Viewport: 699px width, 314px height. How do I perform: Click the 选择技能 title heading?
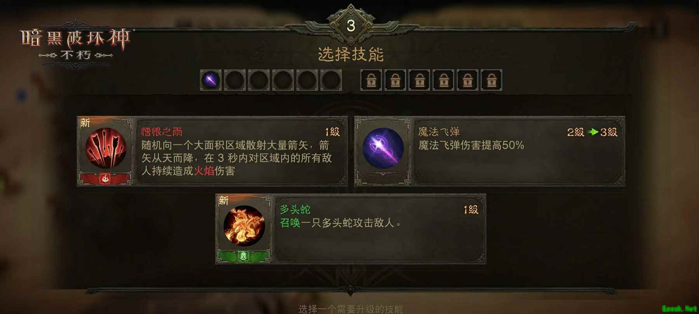351,54
